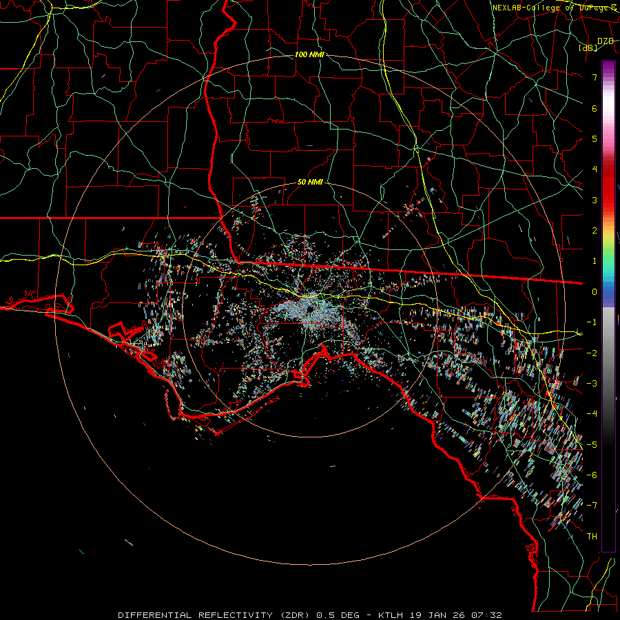The image size is (620, 620).
Task: Click the -6 value on the ZDR scale
Action: click(x=592, y=475)
